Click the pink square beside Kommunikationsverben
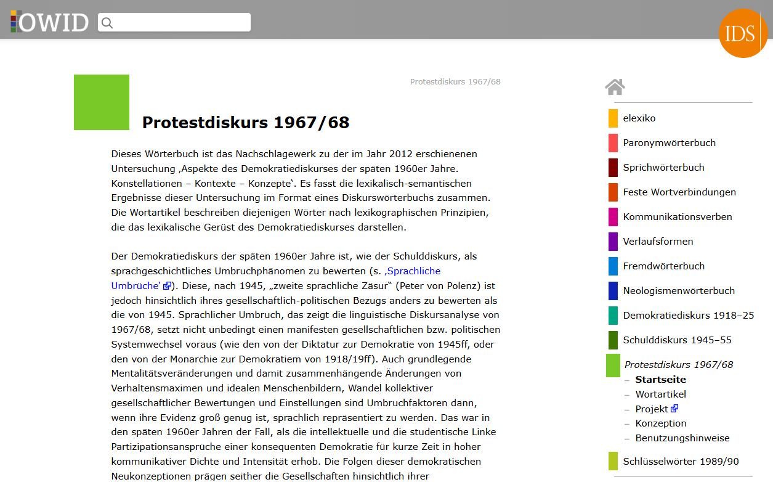Screen dimensions: 773x482 pyautogui.click(x=613, y=216)
